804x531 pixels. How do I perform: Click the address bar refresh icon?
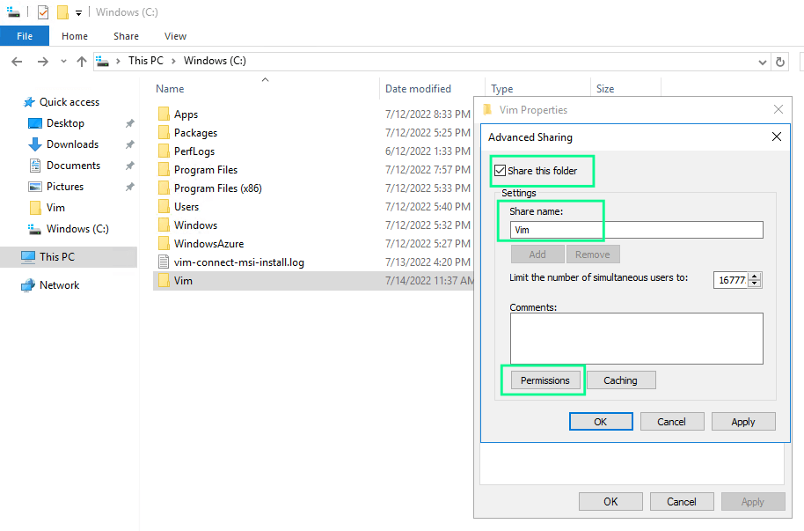(x=779, y=62)
